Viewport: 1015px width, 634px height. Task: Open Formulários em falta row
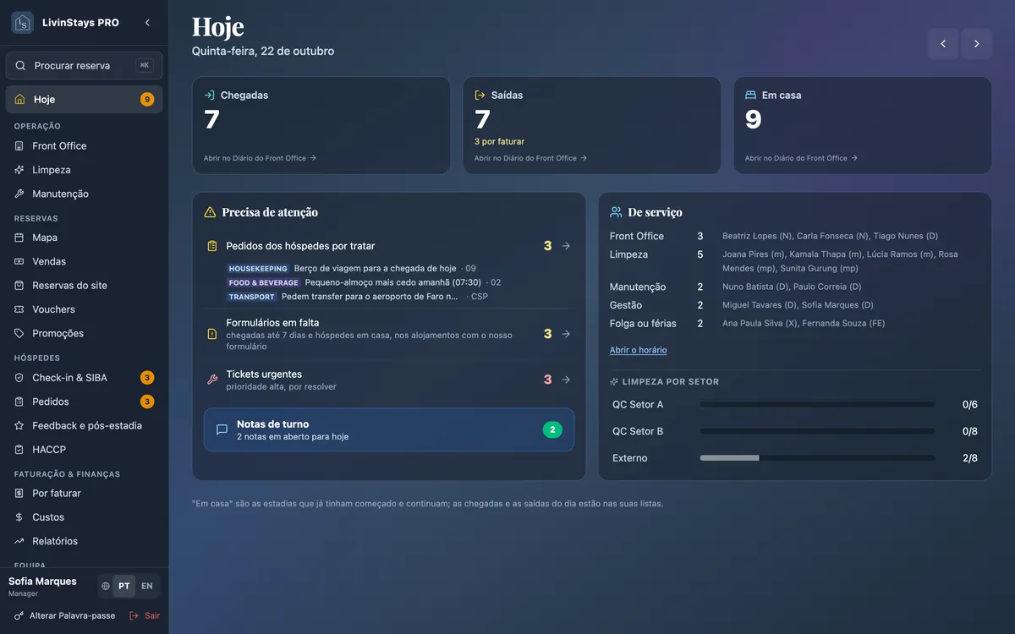[389, 334]
